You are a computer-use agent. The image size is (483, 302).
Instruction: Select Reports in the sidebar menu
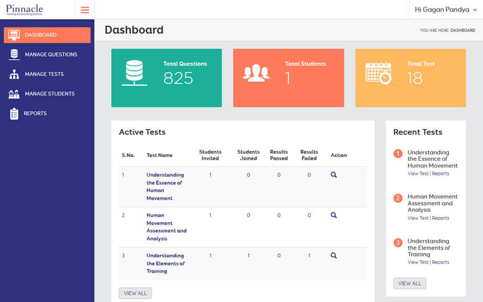click(35, 113)
